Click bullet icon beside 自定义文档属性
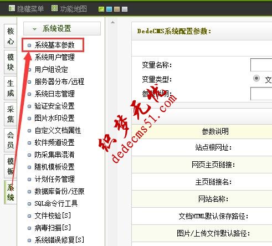 click(x=29, y=131)
